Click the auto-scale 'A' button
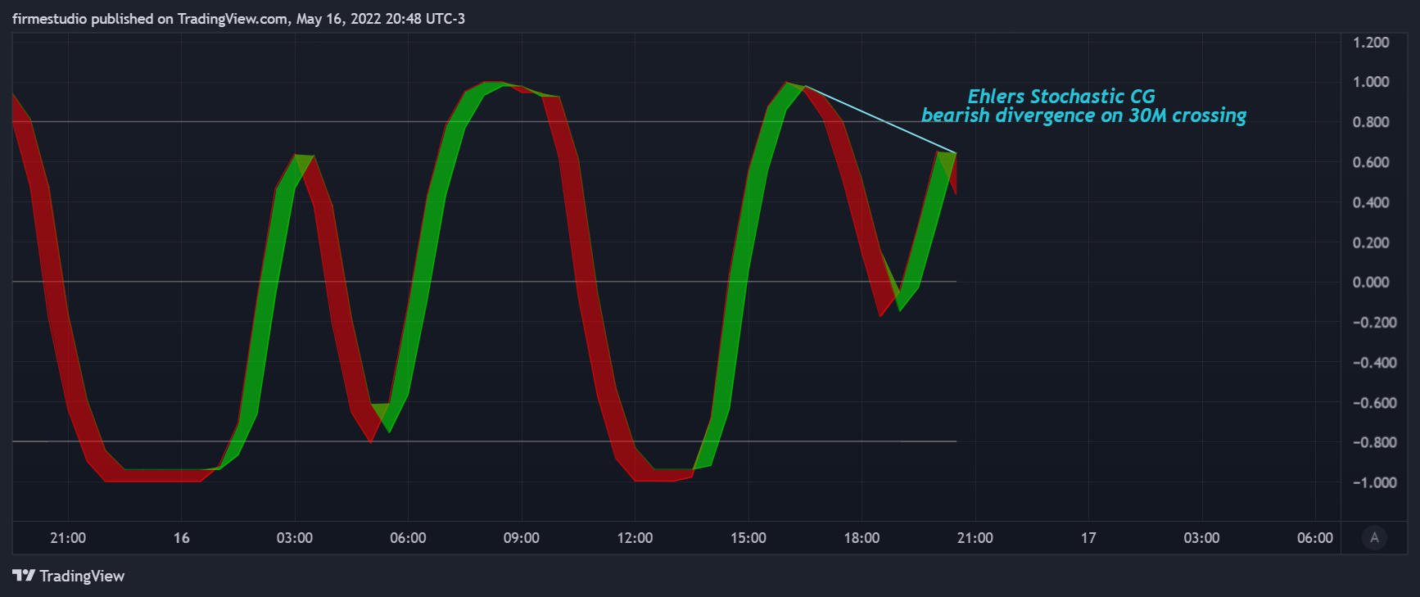The width and height of the screenshot is (1420, 597). click(1374, 538)
